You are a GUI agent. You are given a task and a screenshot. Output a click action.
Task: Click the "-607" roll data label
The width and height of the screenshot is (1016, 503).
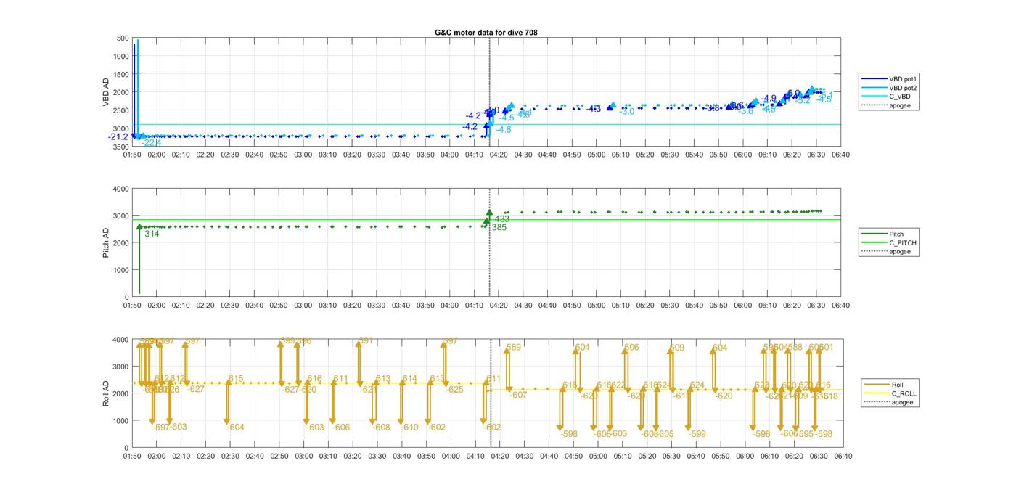[x=518, y=396]
